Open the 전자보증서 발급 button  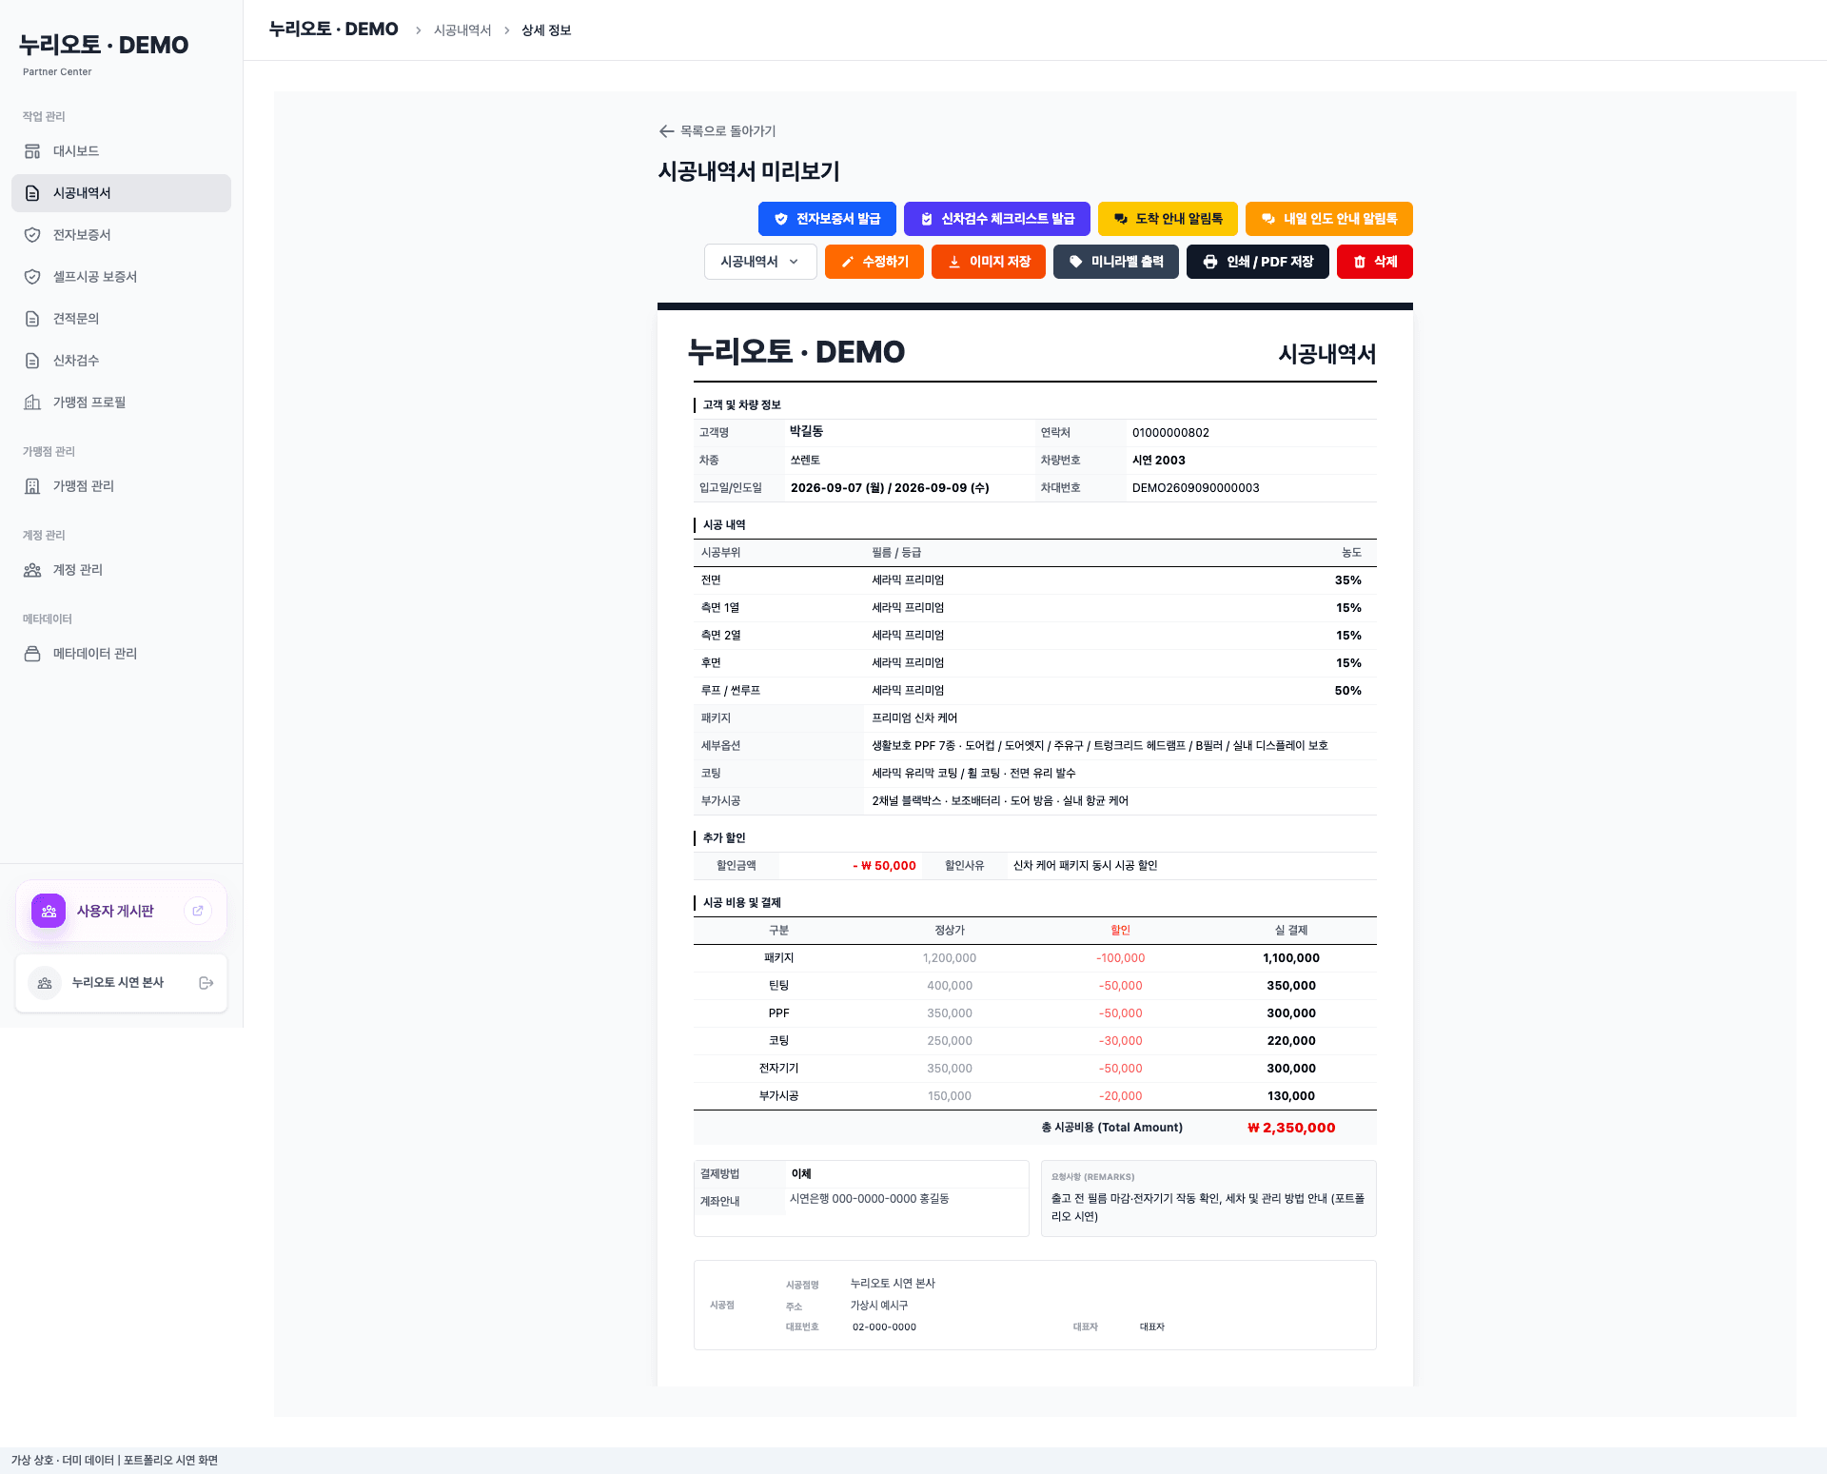coord(827,219)
